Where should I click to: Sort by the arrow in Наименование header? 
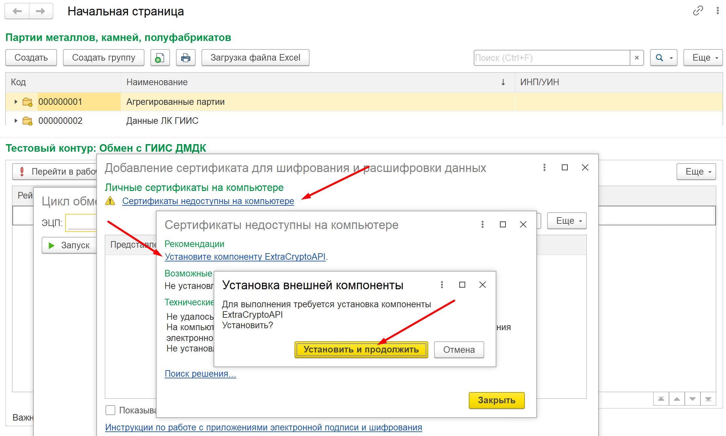[x=503, y=82]
